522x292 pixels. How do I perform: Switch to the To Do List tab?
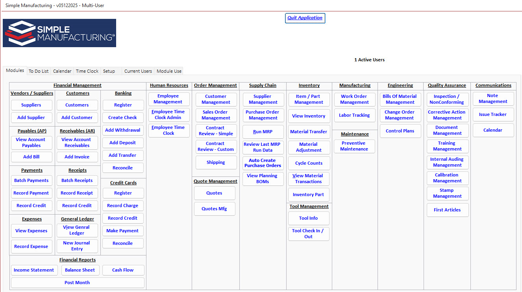pos(38,71)
